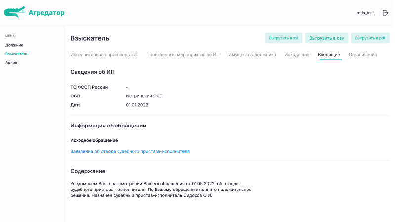This screenshot has height=222, width=395.
Task: Click the logout icon next to mds_test
Action: (x=385, y=13)
